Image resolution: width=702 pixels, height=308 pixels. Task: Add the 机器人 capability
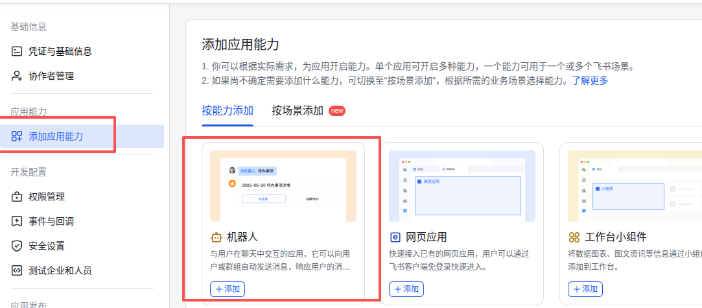[x=228, y=289]
